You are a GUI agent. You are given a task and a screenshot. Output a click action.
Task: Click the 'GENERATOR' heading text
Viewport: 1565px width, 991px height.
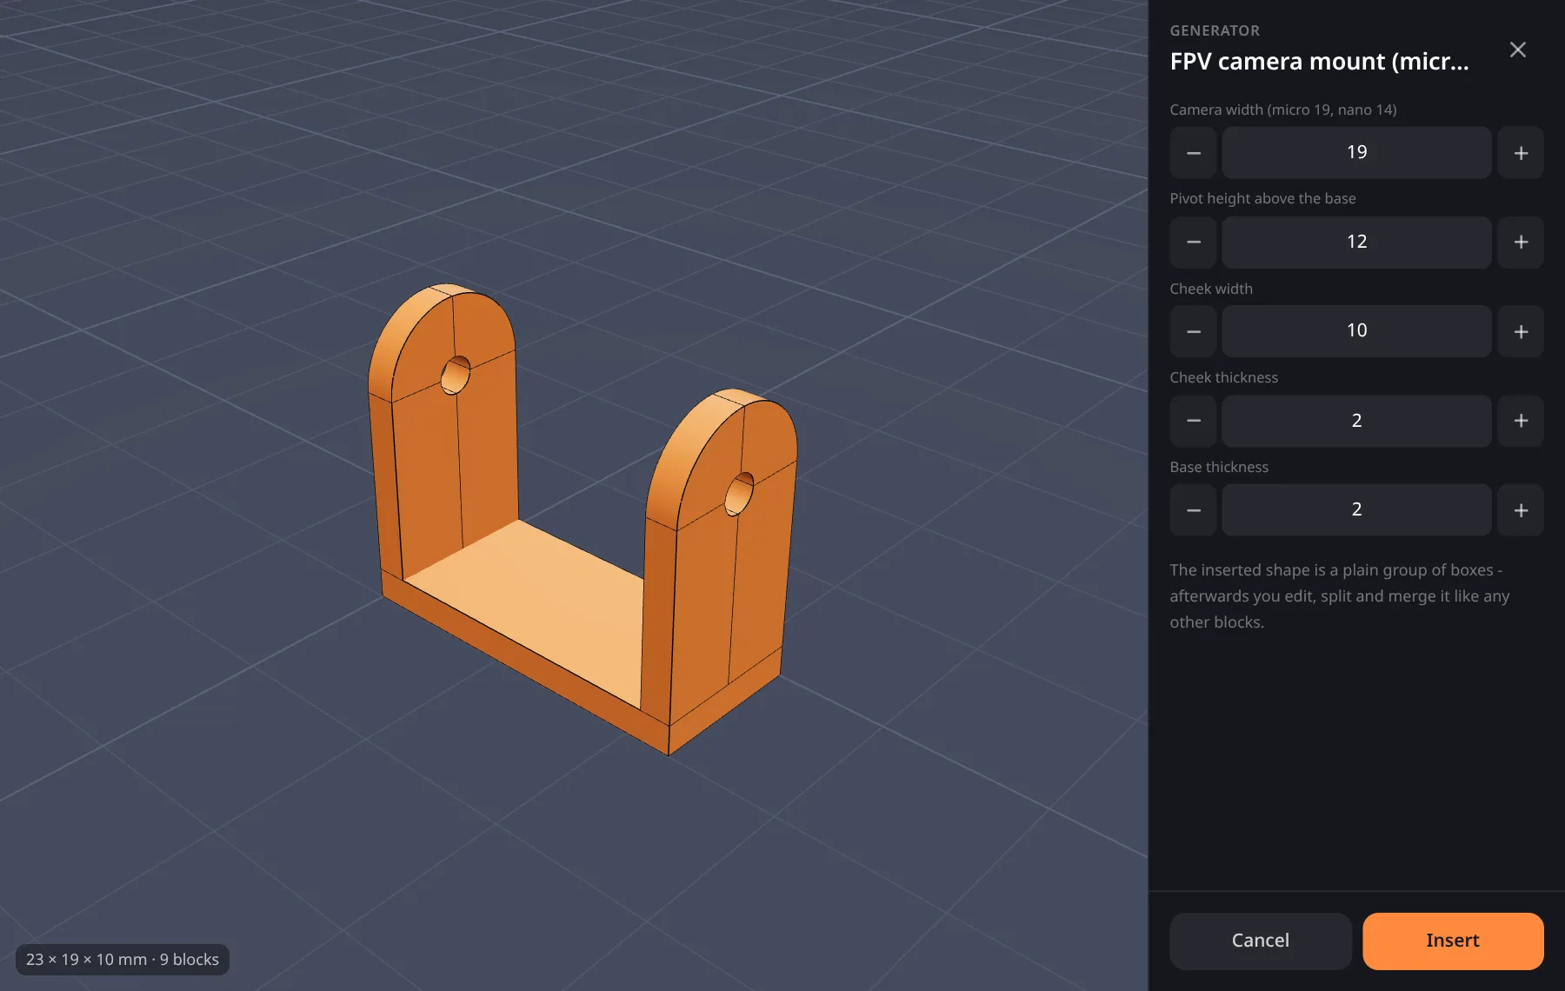pos(1215,30)
